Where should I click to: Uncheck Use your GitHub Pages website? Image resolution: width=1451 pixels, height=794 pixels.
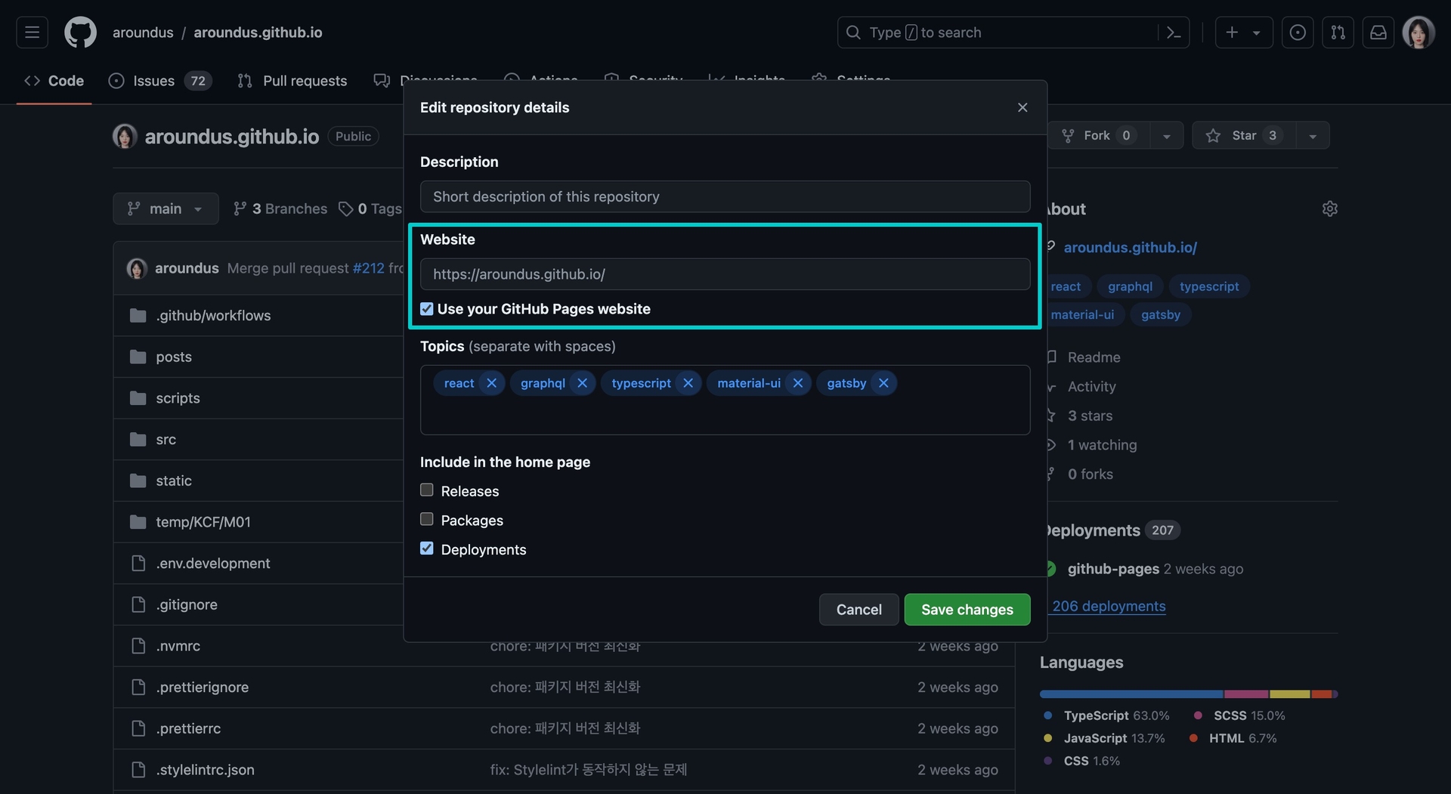(427, 309)
